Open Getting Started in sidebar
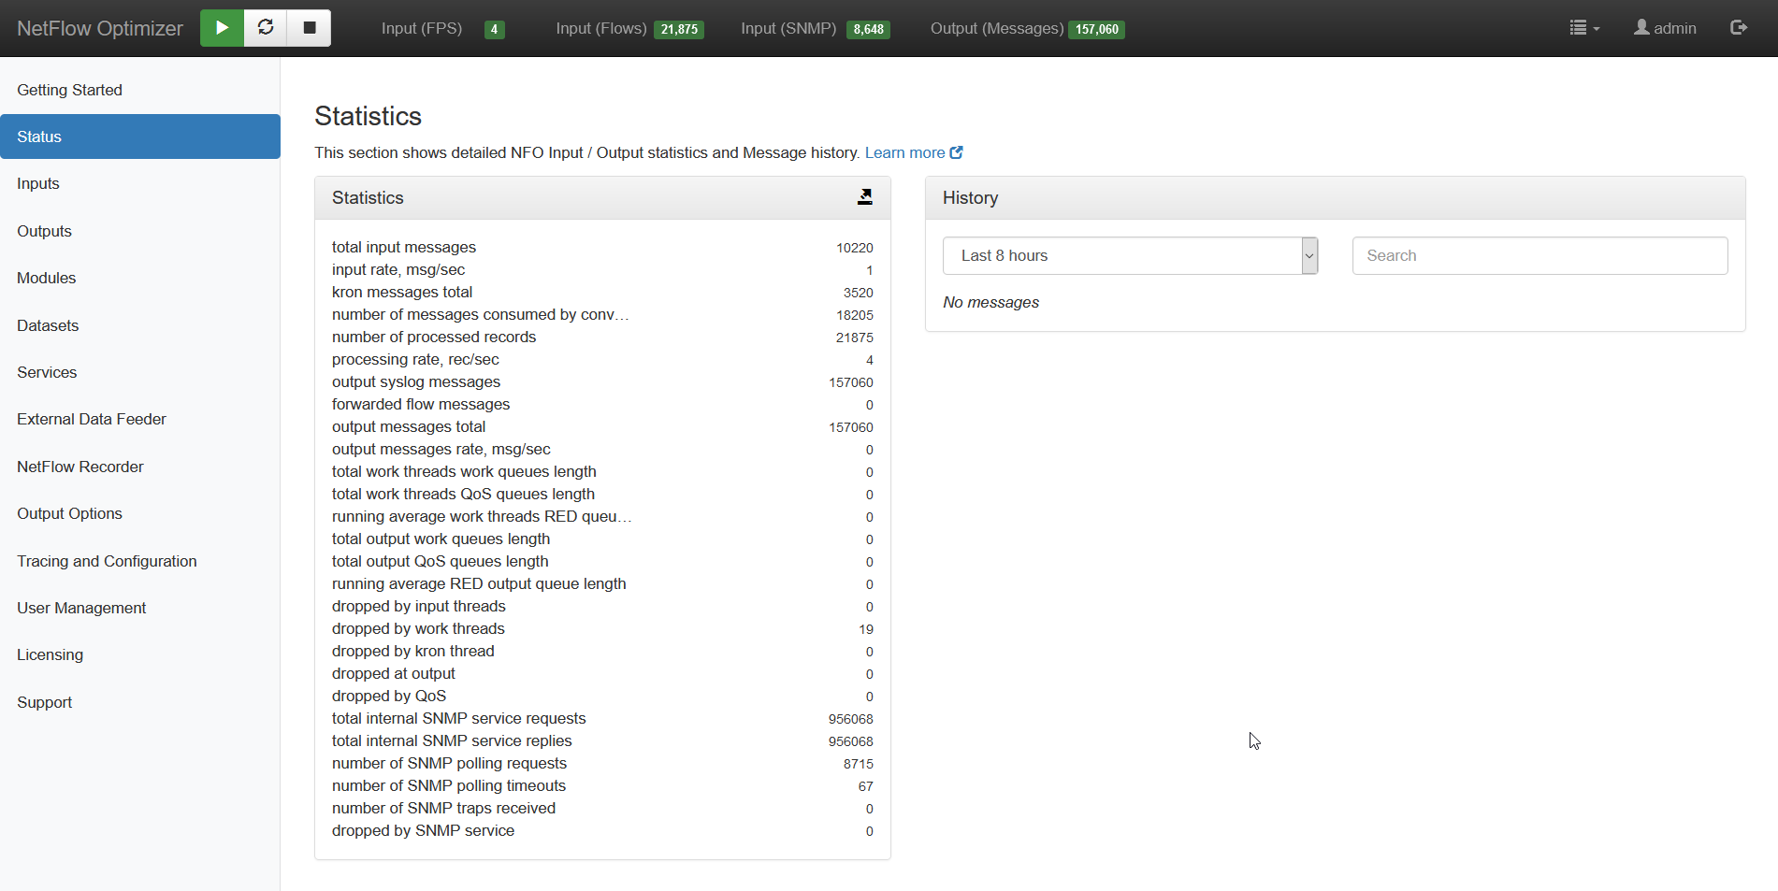The width and height of the screenshot is (1778, 891). 140,90
